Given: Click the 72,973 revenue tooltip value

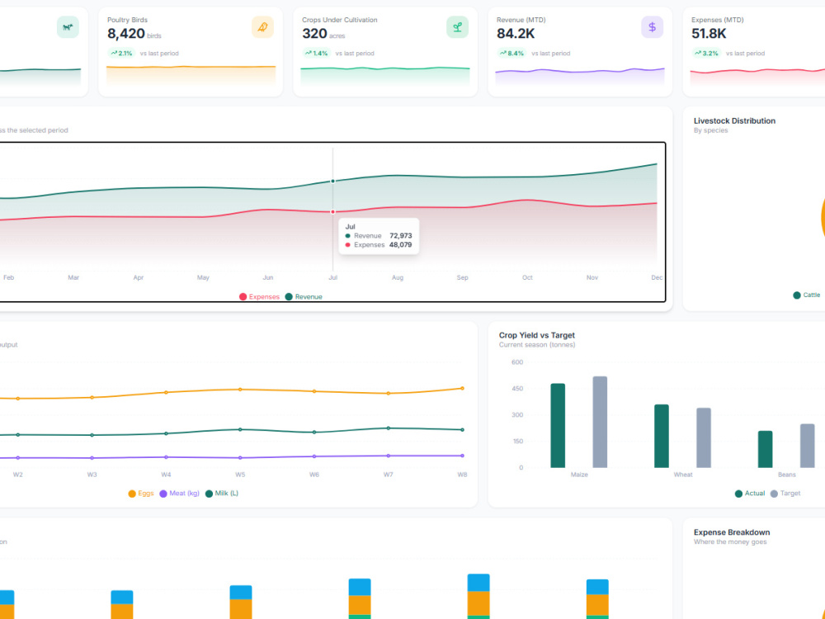Looking at the screenshot, I should tap(400, 236).
